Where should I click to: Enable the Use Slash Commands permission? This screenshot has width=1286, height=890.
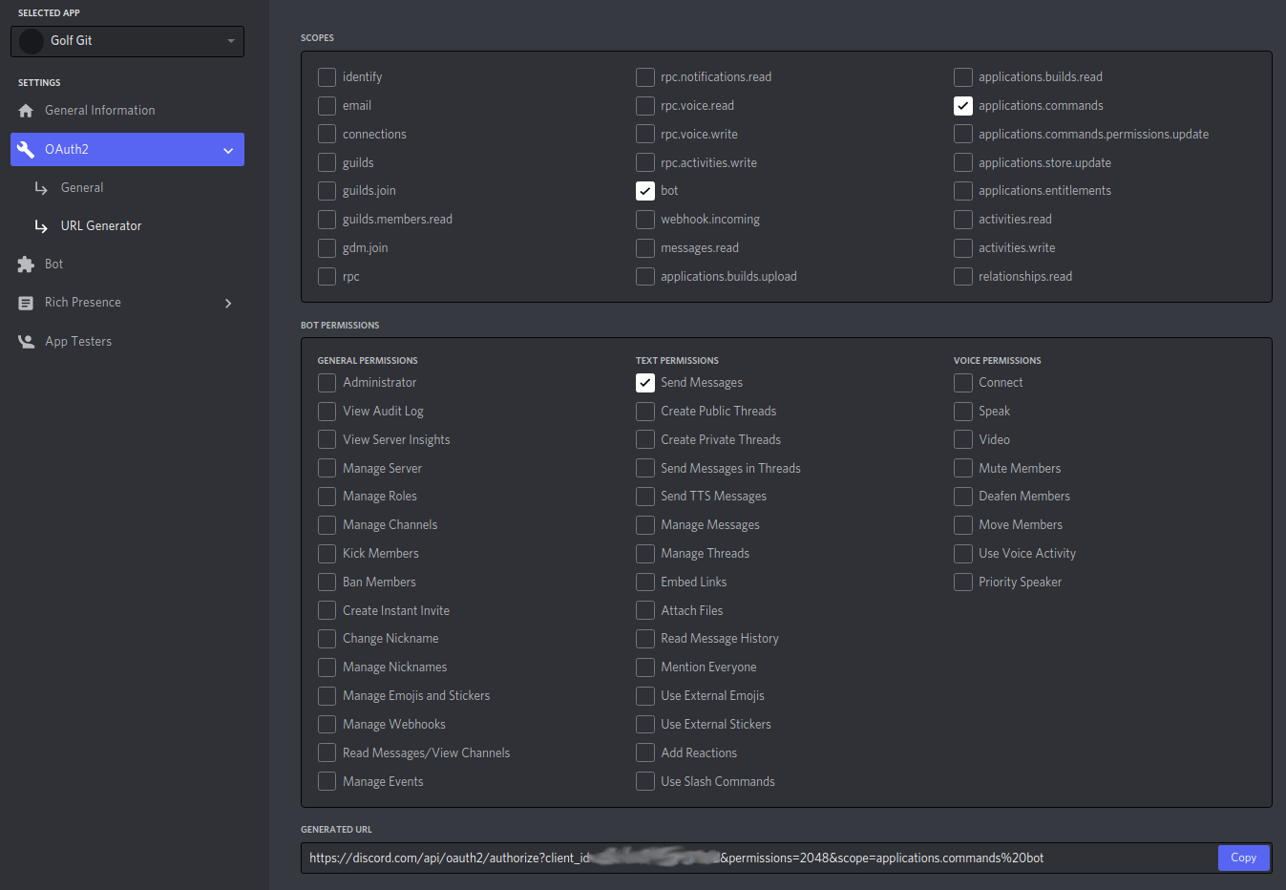645,781
